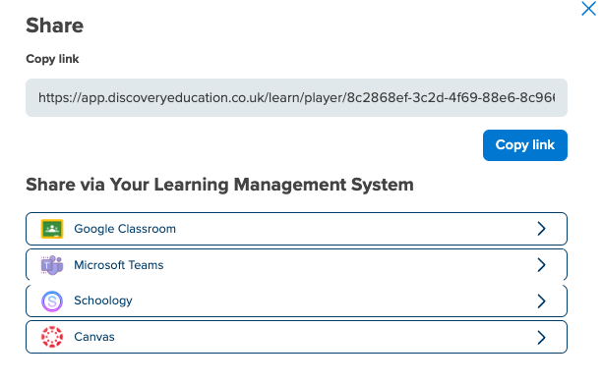This screenshot has height=383, width=603.
Task: Click the Google Classroom icon
Action: click(52, 229)
